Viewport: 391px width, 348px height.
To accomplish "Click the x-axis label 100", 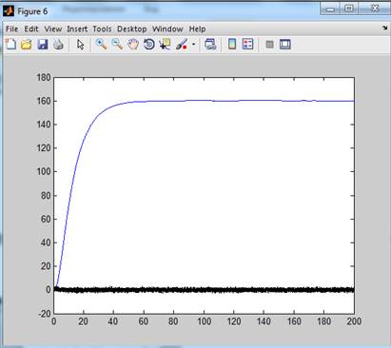I will [x=205, y=321].
